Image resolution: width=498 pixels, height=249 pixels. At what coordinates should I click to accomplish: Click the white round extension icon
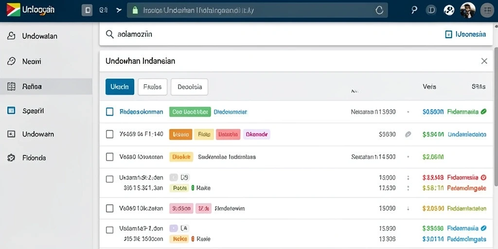449,10
